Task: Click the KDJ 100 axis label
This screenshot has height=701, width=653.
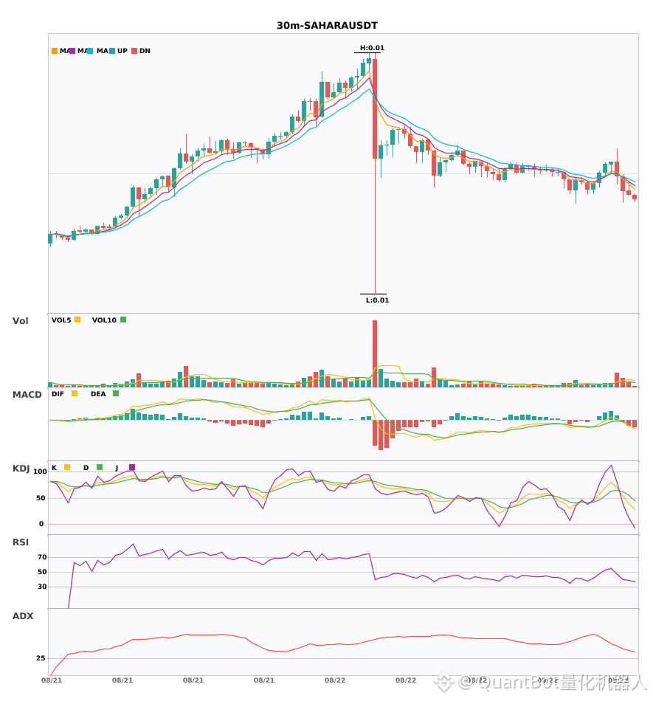Action: 41,472
